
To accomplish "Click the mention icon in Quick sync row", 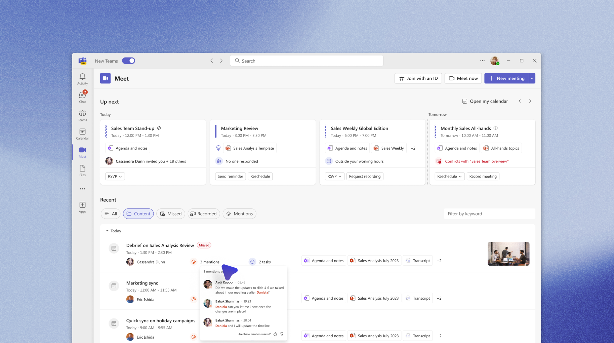I will (x=194, y=337).
